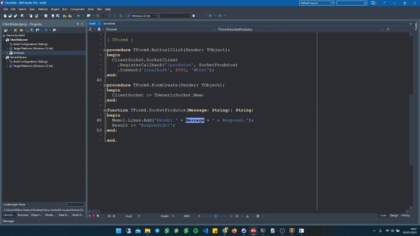Click the highlighted Message word in code
420x236 pixels.
point(195,121)
